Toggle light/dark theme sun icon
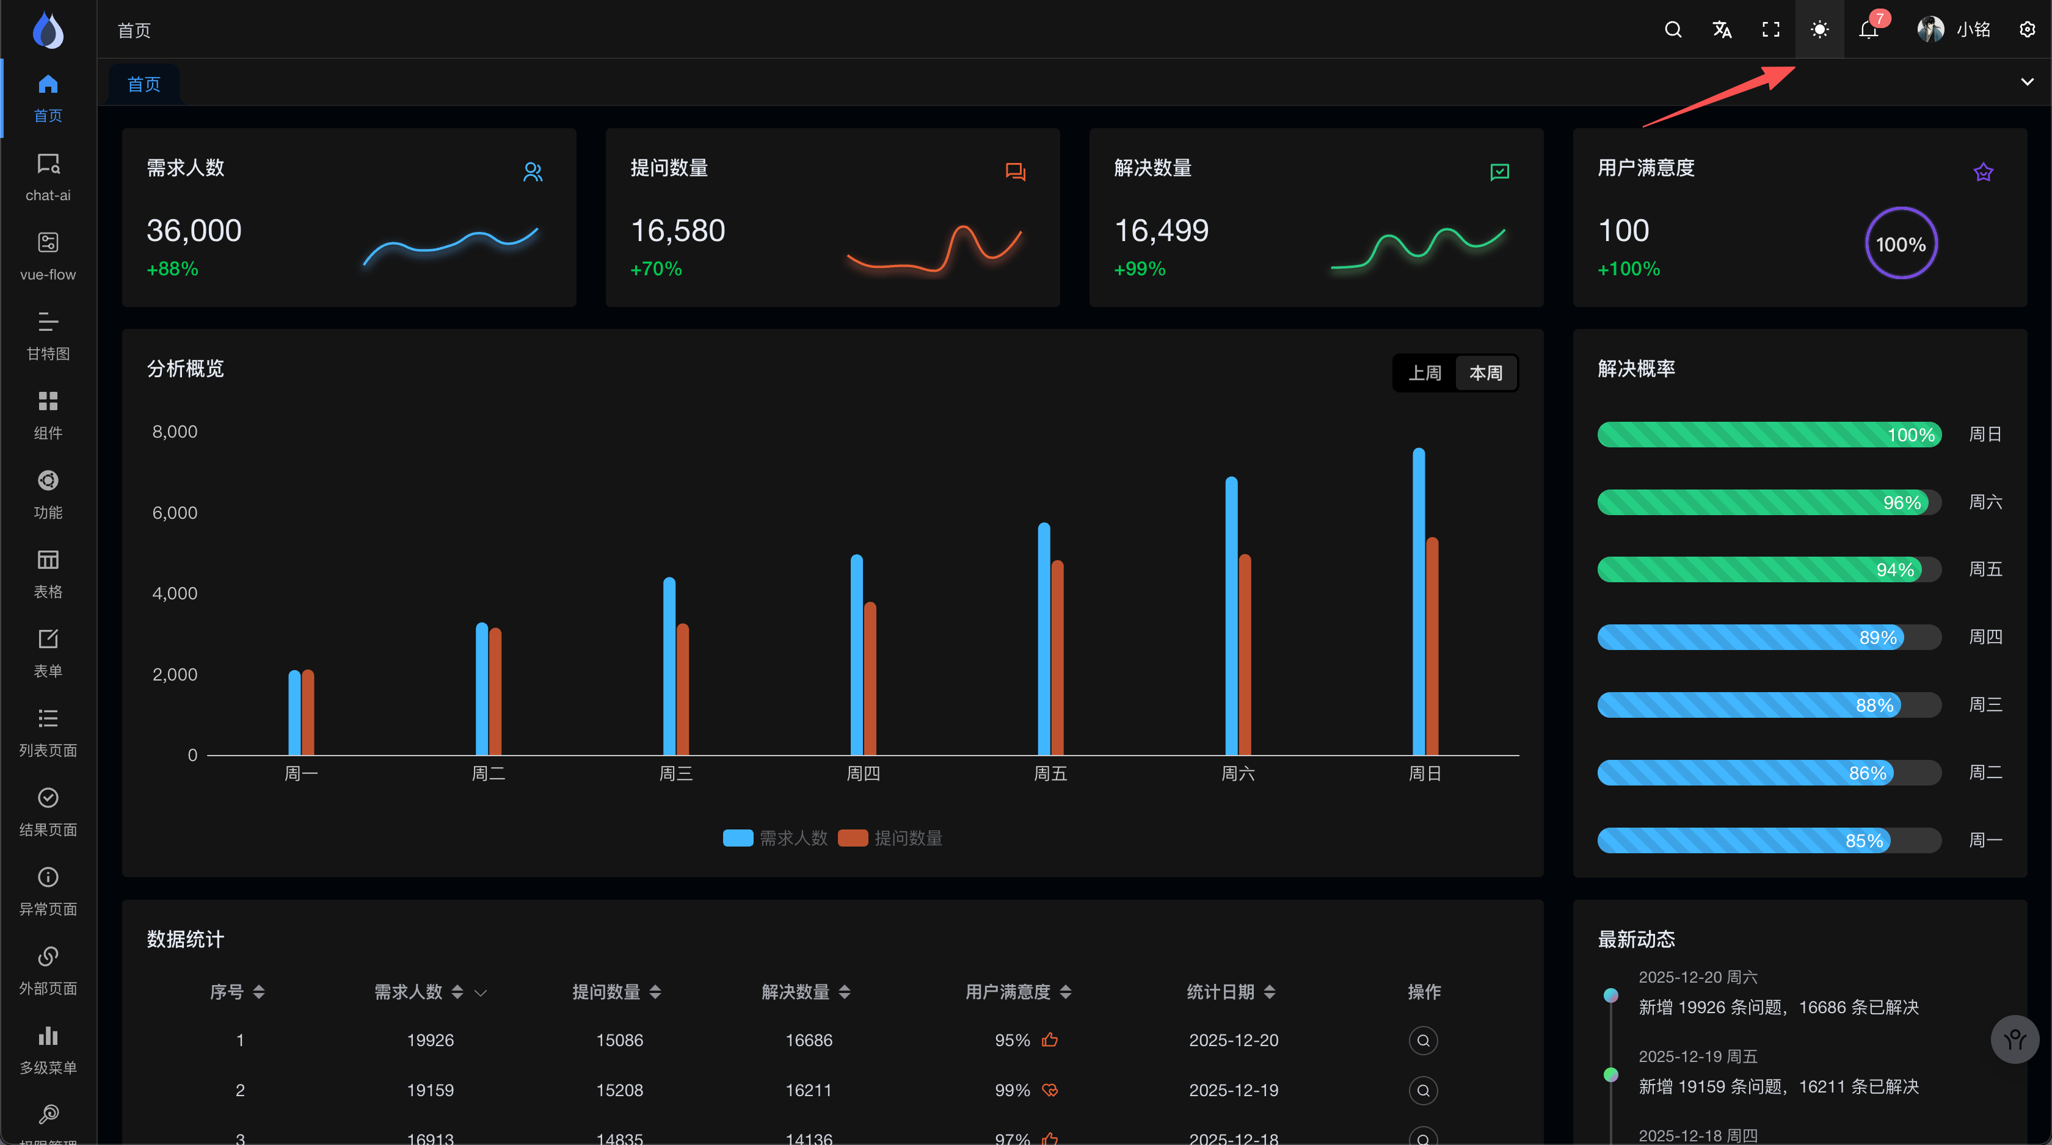Screen dimensions: 2052x1145 coord(1819,29)
